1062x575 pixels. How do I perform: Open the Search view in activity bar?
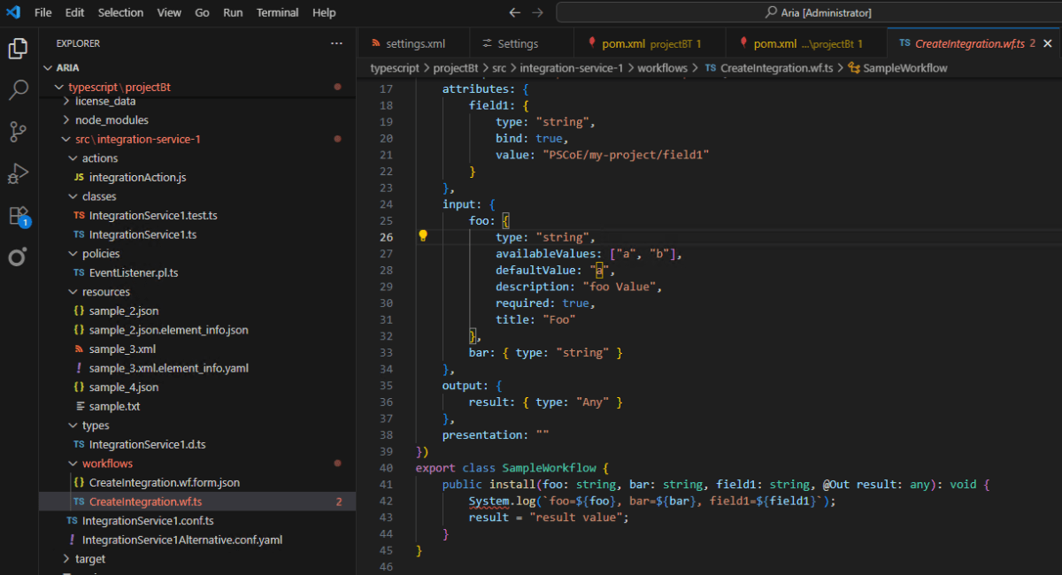[x=18, y=89]
